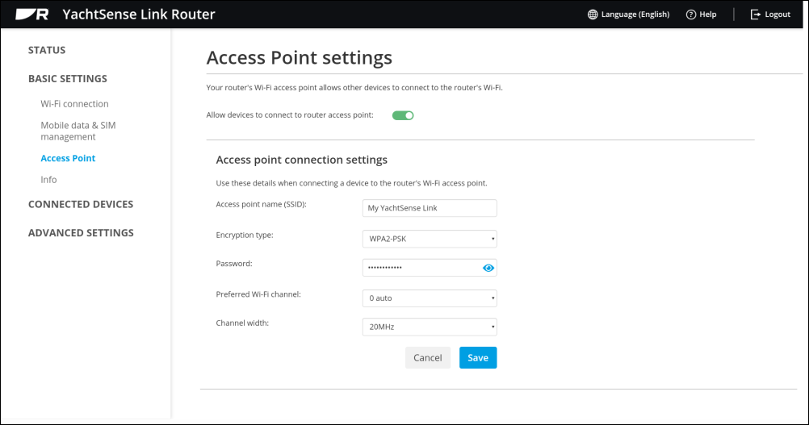This screenshot has height=425, width=809.
Task: Click the Cancel button
Action: (x=428, y=357)
